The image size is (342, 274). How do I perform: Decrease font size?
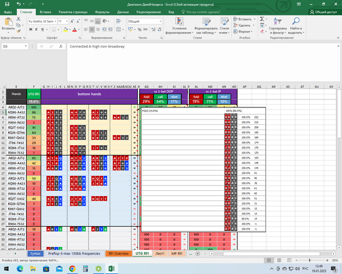tap(78, 21)
